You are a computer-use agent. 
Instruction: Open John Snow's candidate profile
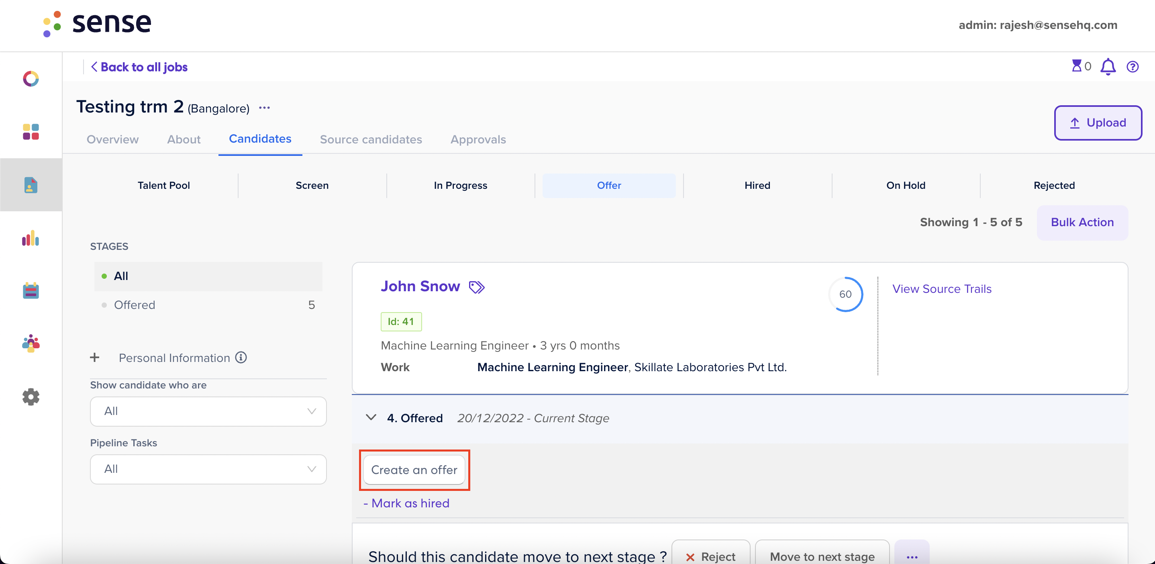[420, 286]
